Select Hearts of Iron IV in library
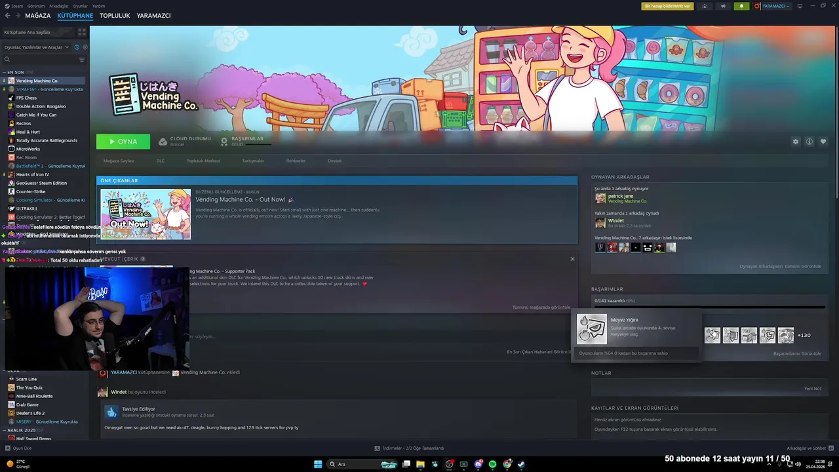 click(33, 174)
